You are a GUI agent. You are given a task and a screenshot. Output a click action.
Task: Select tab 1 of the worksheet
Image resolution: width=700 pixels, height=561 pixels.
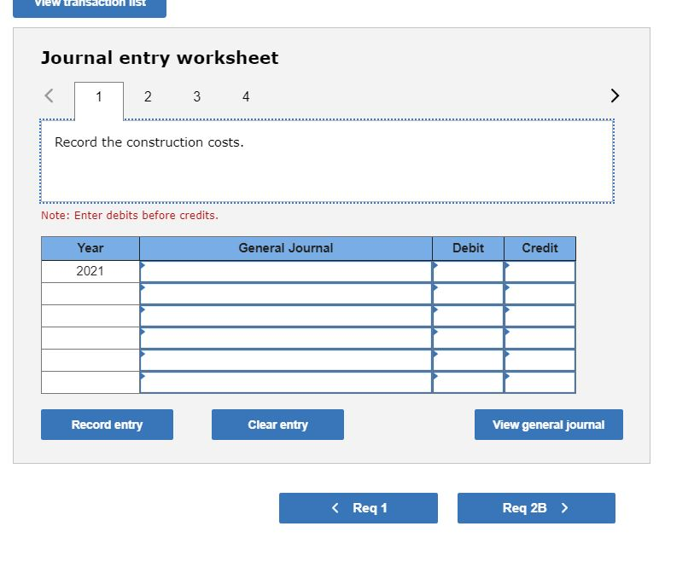[x=99, y=96]
